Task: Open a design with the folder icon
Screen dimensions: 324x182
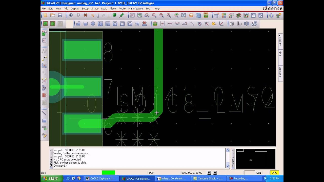Action: pos(53,15)
